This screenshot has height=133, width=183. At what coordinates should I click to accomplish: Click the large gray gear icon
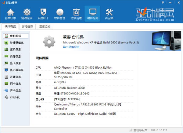click(49, 42)
